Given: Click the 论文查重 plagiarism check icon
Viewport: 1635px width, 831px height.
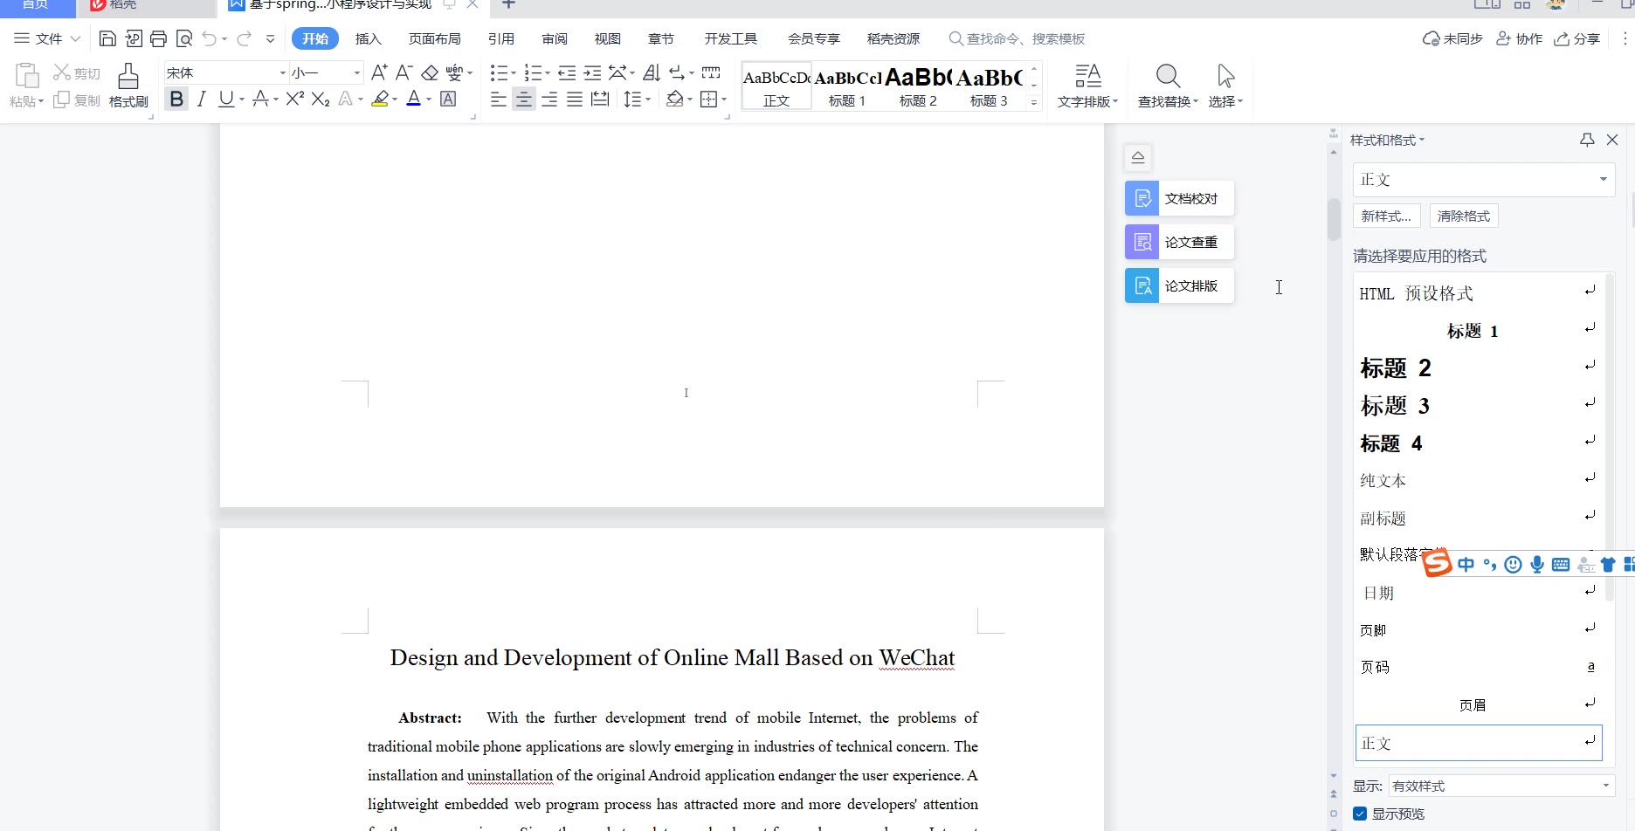Looking at the screenshot, I should tap(1142, 242).
